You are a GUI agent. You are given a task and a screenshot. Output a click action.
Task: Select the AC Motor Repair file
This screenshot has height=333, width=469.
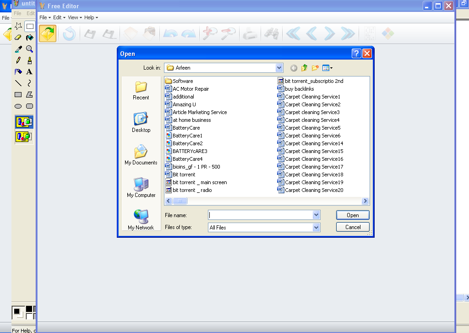pos(191,89)
